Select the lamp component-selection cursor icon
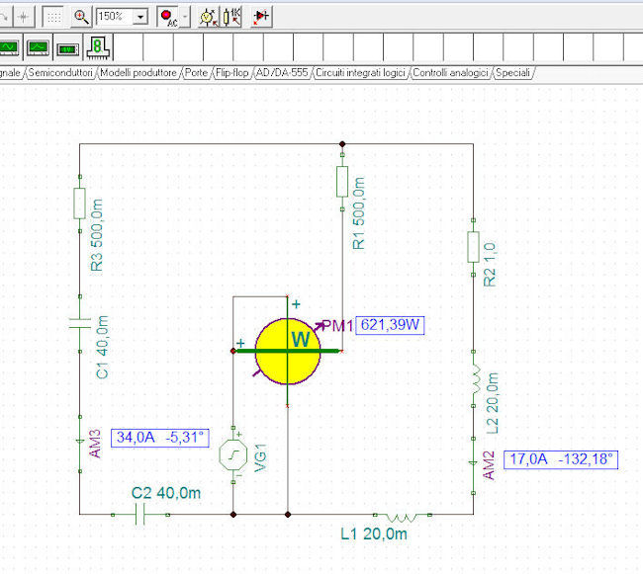The height and width of the screenshot is (574, 643). (207, 17)
